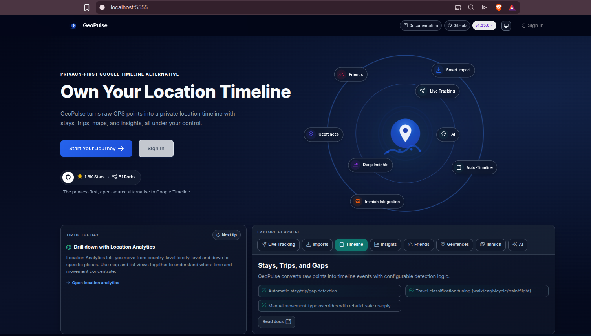Select the Timeline tab
Viewport: 591px width, 336px height.
coord(351,245)
